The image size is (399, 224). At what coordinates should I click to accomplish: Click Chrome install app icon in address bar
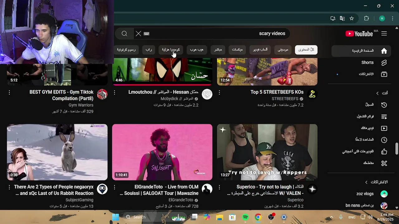(333, 18)
